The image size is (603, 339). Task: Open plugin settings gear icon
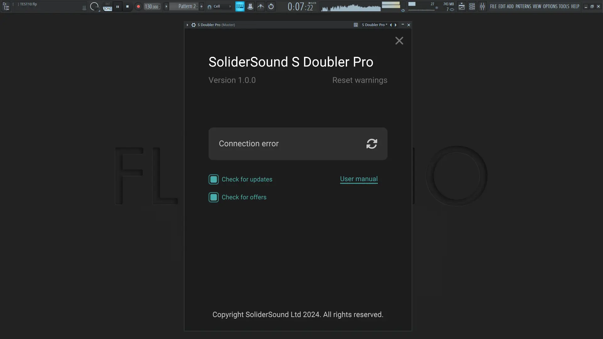193,25
